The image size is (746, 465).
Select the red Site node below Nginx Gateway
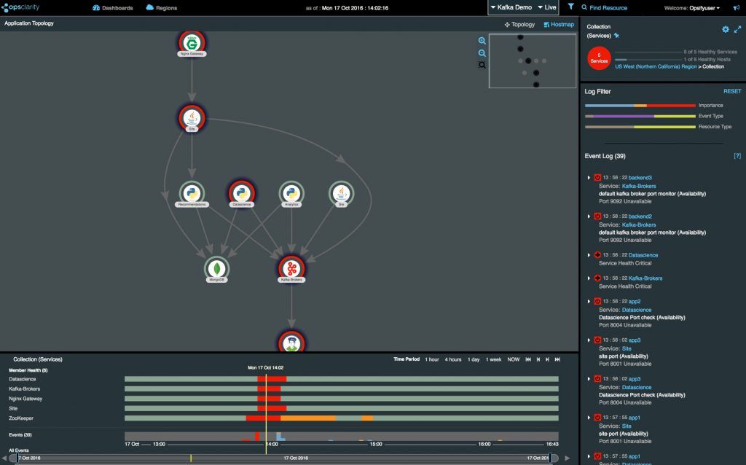192,118
